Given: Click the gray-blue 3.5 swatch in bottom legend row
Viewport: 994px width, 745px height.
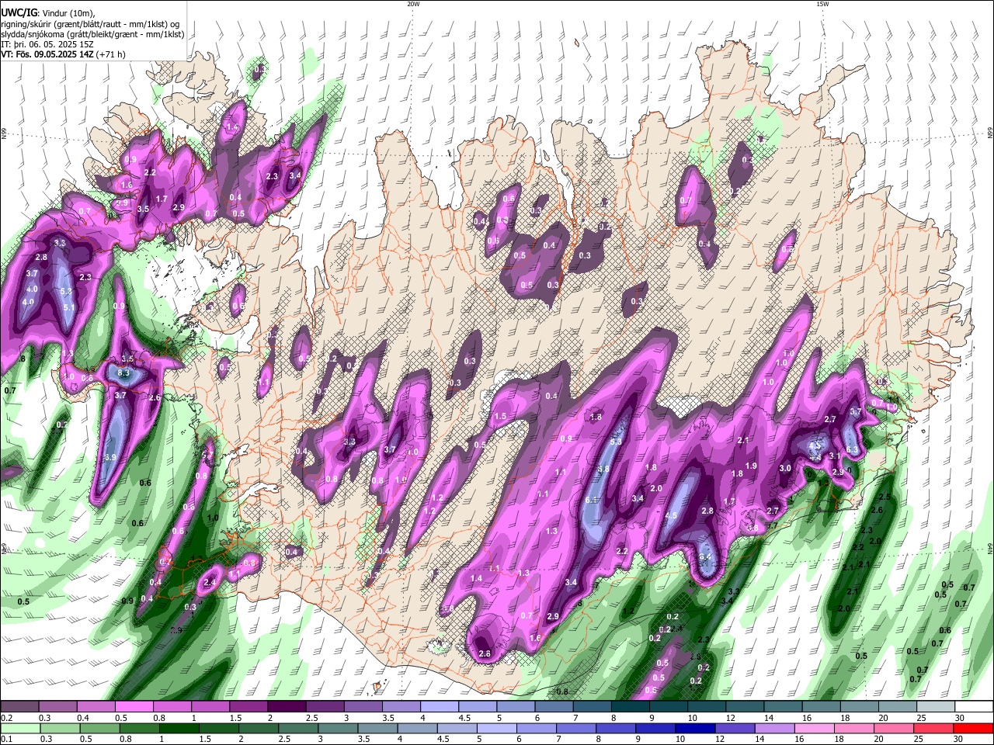Looking at the screenshot, I should [x=376, y=728].
